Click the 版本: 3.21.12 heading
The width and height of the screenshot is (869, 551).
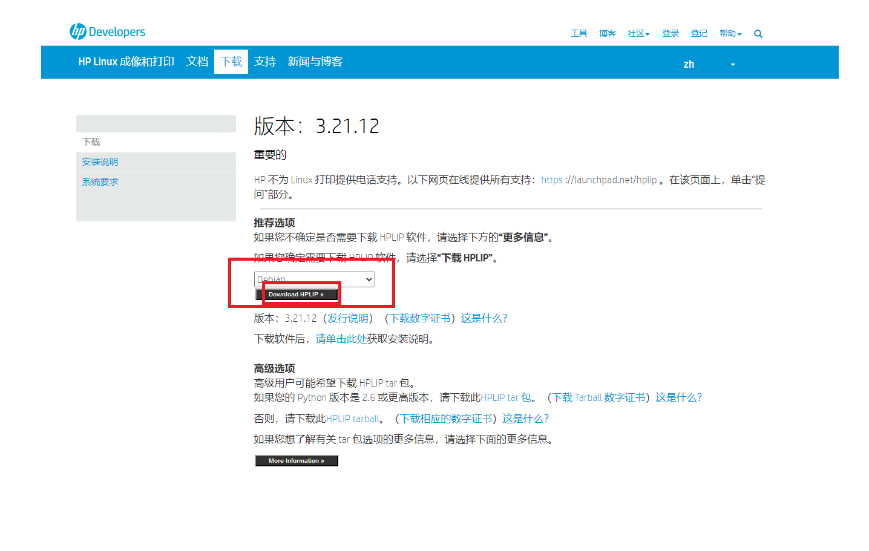(316, 126)
